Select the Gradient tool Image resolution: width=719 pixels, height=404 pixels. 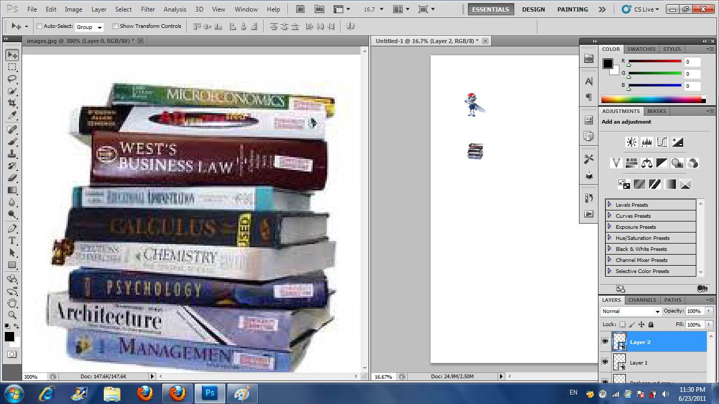click(12, 190)
